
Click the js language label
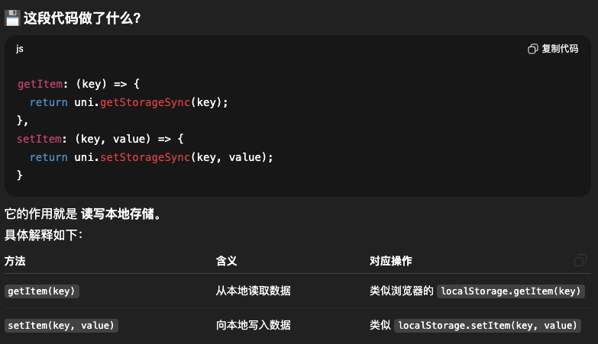(x=20, y=49)
